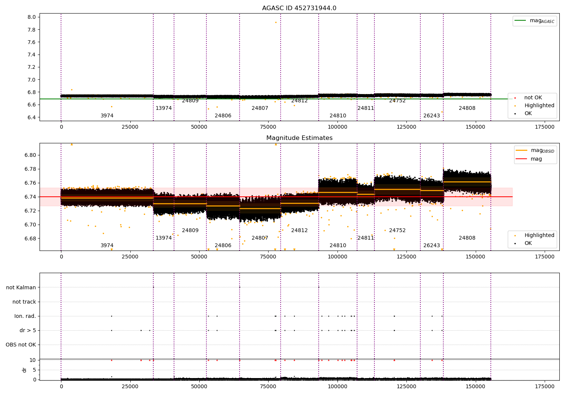
Task: Click obsid label 24810 in Magnitude Estimates plot
Action: (x=338, y=245)
